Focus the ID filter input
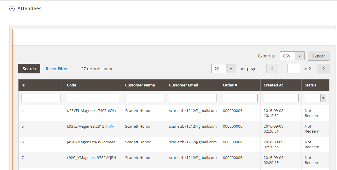The height and width of the screenshot is (170, 337). click(x=41, y=98)
